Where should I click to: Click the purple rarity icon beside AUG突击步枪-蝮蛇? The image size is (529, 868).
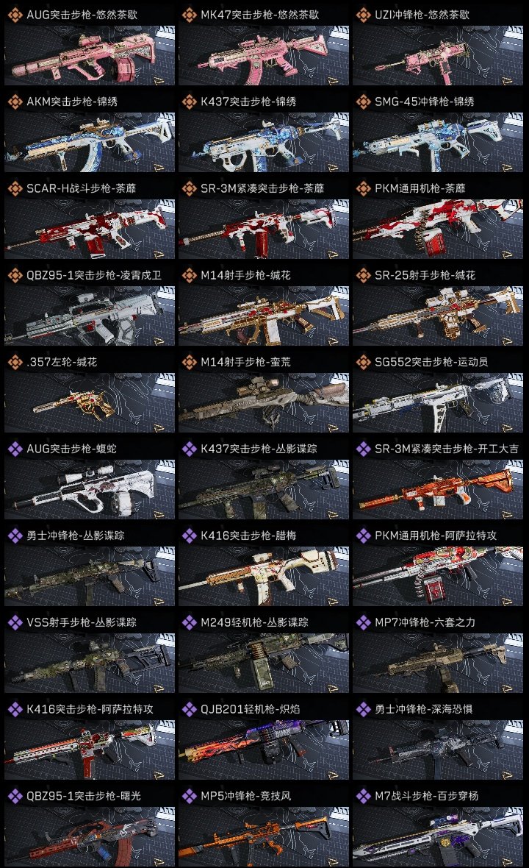tap(15, 449)
